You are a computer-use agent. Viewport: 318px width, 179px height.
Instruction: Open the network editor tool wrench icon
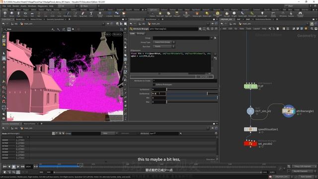point(270,29)
